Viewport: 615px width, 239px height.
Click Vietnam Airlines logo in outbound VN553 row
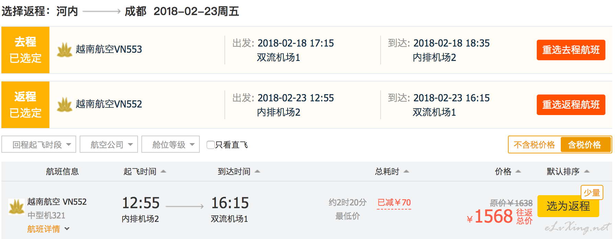click(x=65, y=50)
